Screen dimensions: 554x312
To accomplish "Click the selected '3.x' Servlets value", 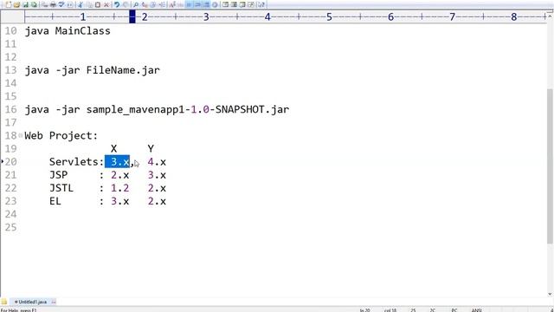I will pyautogui.click(x=118, y=162).
